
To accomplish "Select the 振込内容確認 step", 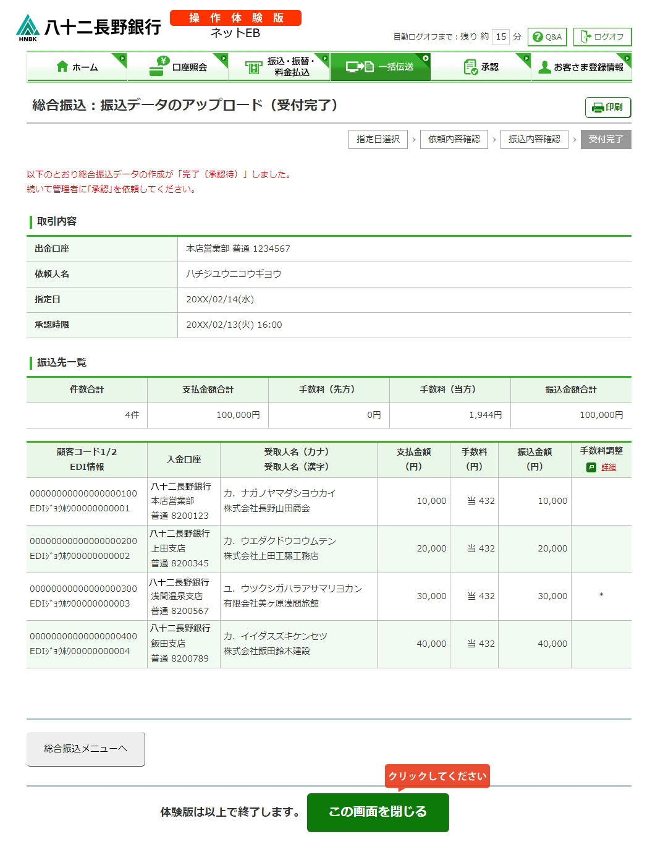I will (534, 139).
